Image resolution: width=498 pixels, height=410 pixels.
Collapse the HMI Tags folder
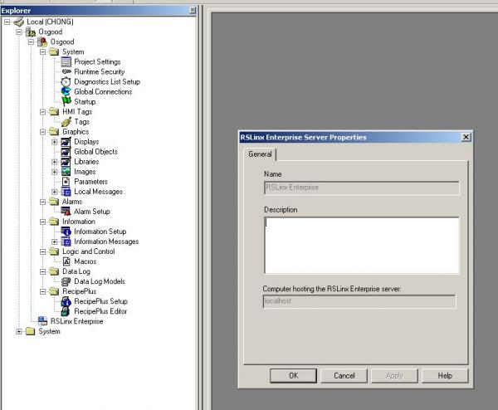(x=43, y=112)
